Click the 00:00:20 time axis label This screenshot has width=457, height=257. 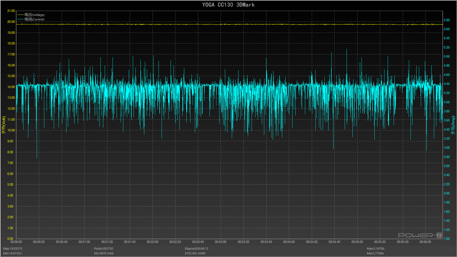39,242
